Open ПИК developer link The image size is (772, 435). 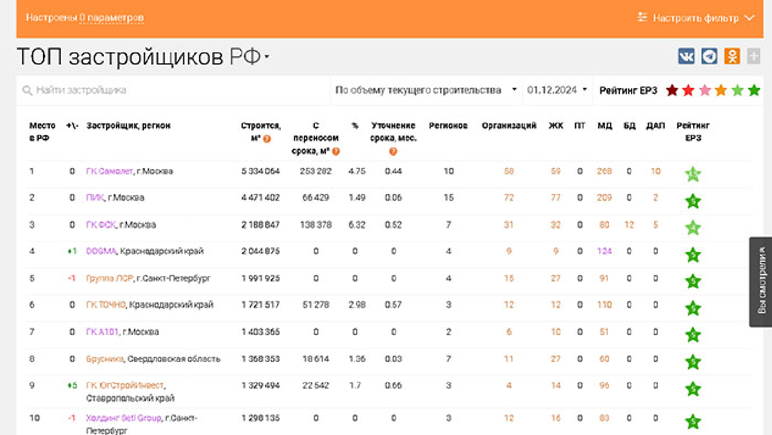coord(95,198)
